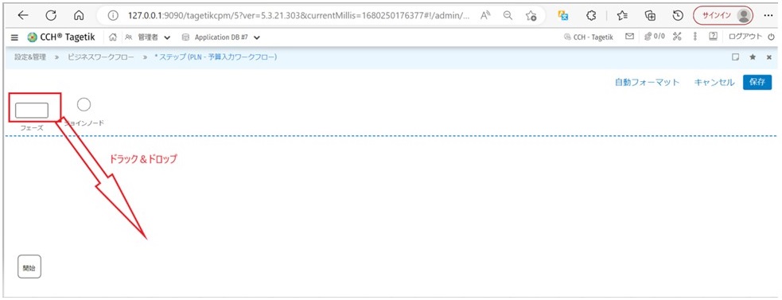782x300 pixels.
Task: Click the 自動フォーマット link
Action: tap(648, 83)
